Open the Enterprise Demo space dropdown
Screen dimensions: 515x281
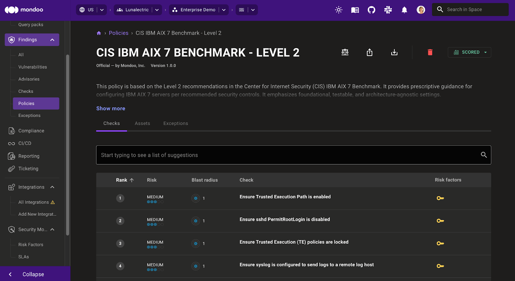point(224,10)
